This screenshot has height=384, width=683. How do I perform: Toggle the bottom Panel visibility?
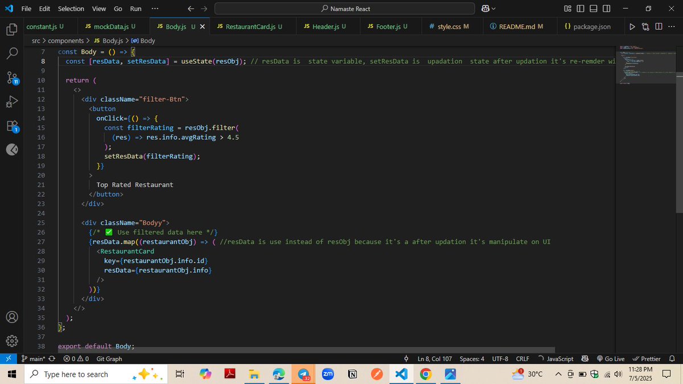(x=594, y=9)
